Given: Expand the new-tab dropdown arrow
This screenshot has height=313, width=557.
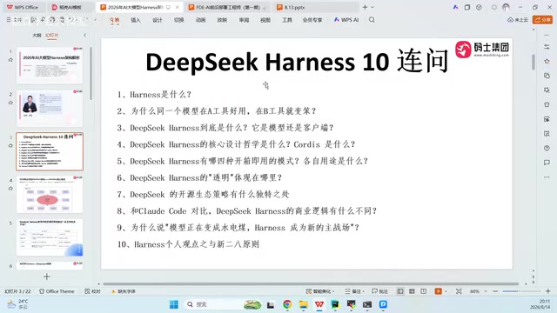Looking at the screenshot, I should click(x=372, y=7).
